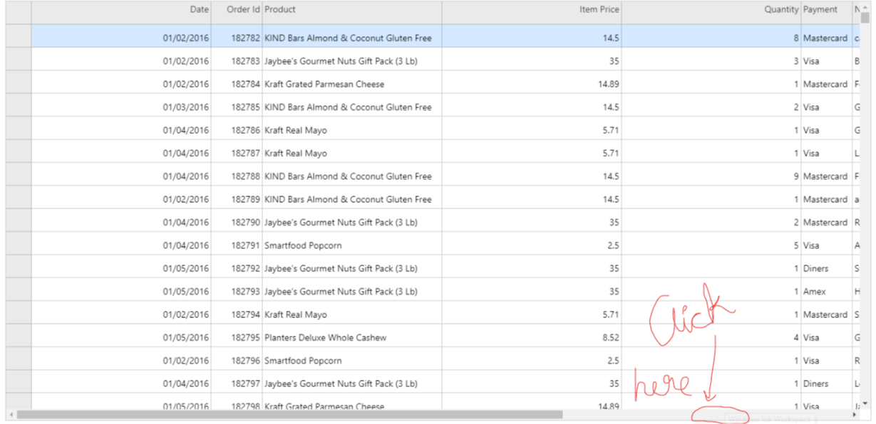Screen dimensions: 876x424
Task: Select row header of order 182782
Action: point(19,38)
